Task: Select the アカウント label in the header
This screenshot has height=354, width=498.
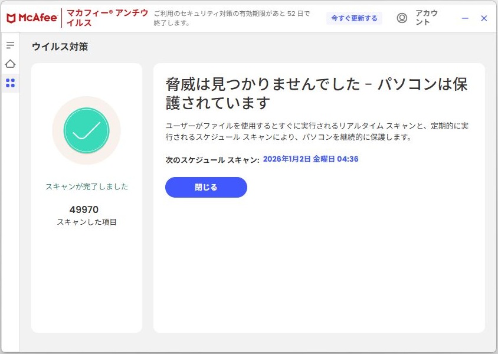Action: tap(427, 18)
